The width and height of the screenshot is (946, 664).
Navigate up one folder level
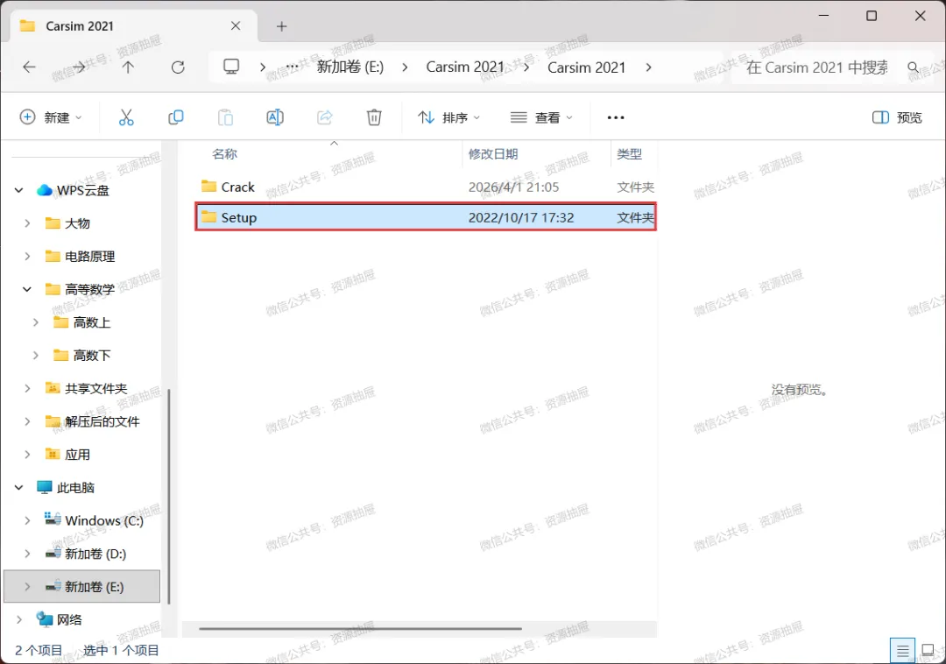pyautogui.click(x=128, y=67)
